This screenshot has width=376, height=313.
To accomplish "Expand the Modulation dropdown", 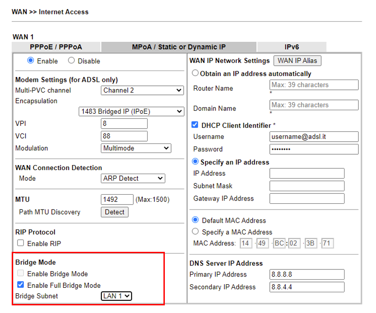I will click(x=136, y=148).
